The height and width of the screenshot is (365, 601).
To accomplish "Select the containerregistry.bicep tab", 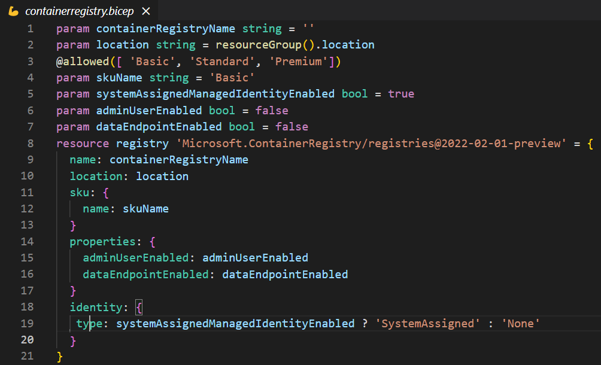I will (x=79, y=11).
